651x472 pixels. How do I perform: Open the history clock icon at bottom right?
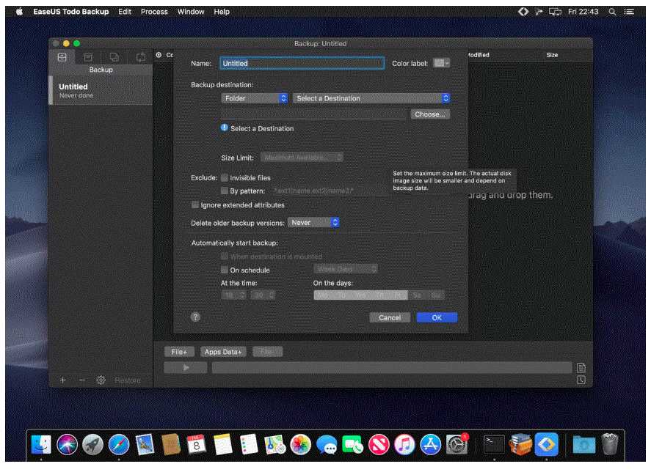point(581,380)
